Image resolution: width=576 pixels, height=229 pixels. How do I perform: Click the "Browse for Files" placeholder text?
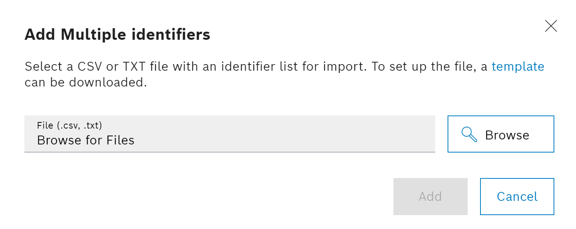[x=85, y=140]
